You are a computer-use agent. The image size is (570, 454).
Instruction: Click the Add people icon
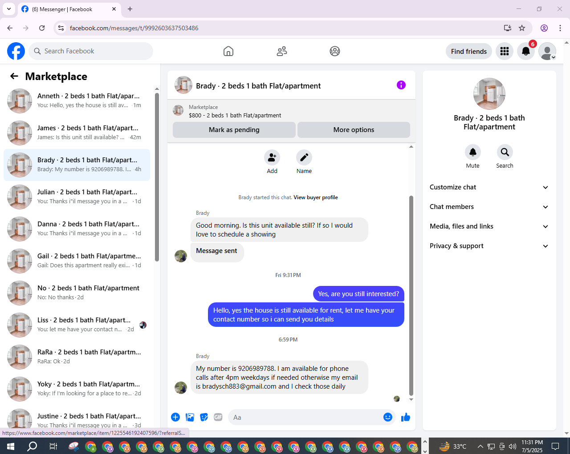[272, 157]
